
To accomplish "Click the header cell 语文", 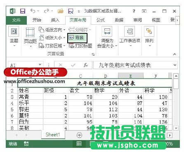I will pyautogui.click(x=81, y=91).
